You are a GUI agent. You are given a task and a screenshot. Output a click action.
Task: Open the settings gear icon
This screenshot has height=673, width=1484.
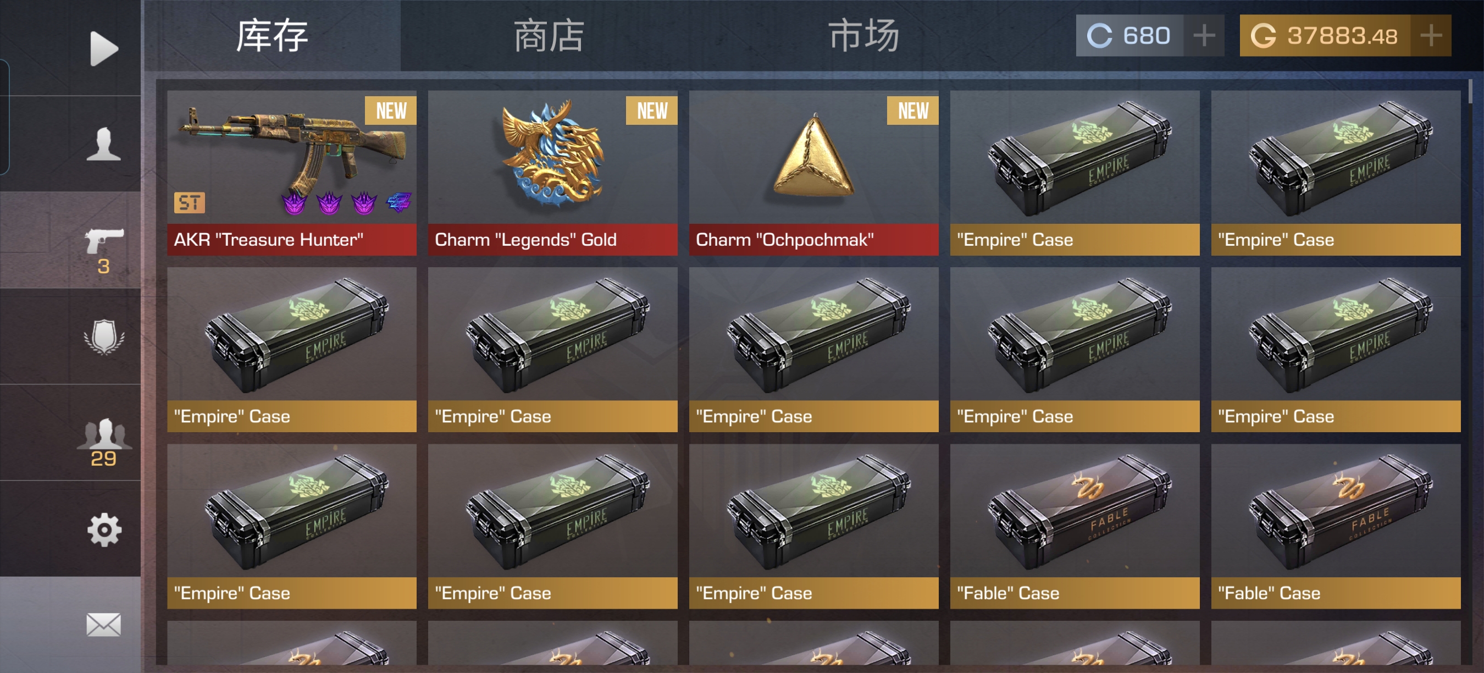(x=104, y=529)
